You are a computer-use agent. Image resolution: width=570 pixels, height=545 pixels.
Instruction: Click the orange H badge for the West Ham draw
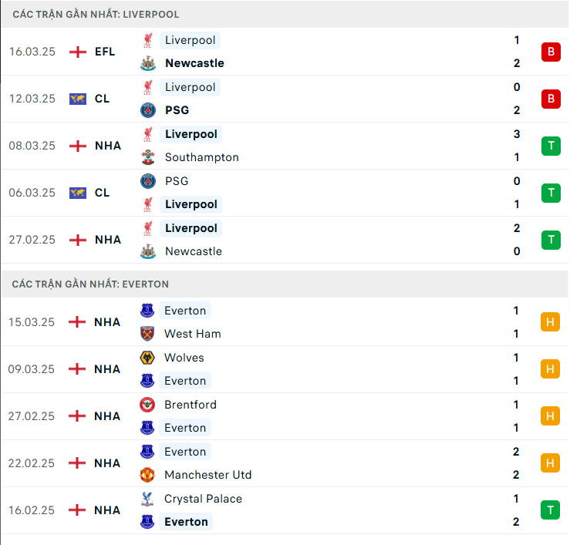[551, 322]
